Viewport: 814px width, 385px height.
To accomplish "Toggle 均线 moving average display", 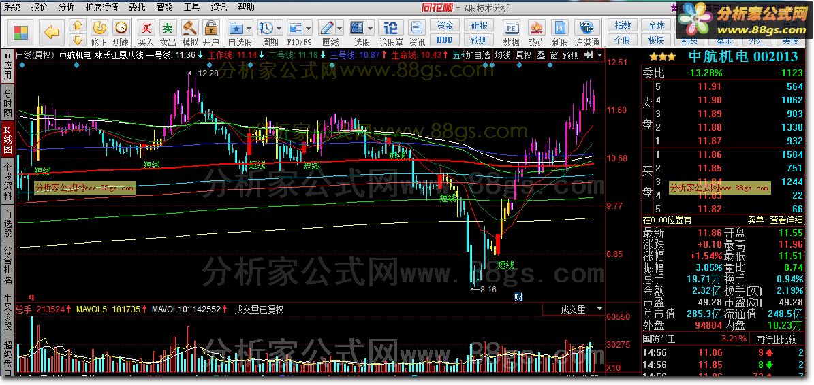I will coord(502,55).
